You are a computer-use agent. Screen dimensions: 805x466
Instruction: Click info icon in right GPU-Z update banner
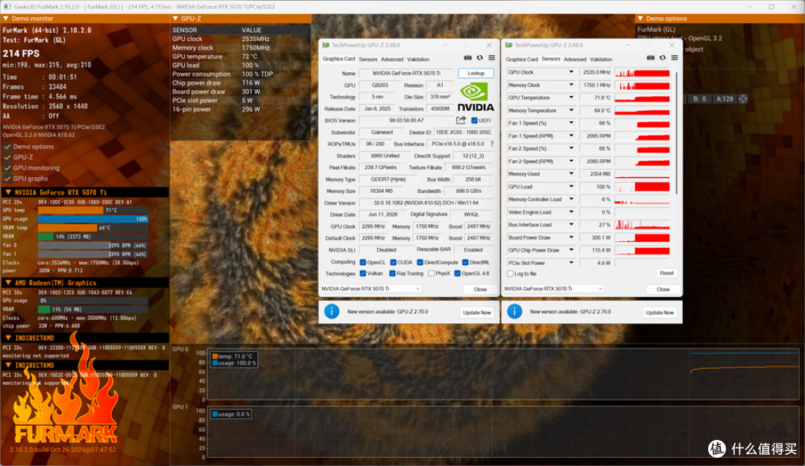[x=514, y=311]
